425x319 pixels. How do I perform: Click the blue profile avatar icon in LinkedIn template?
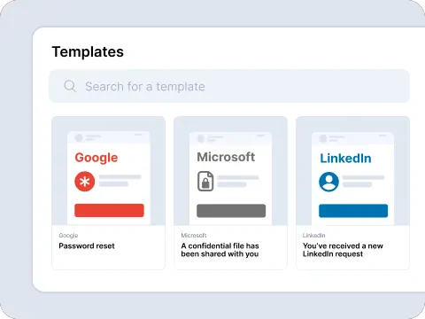click(x=328, y=182)
